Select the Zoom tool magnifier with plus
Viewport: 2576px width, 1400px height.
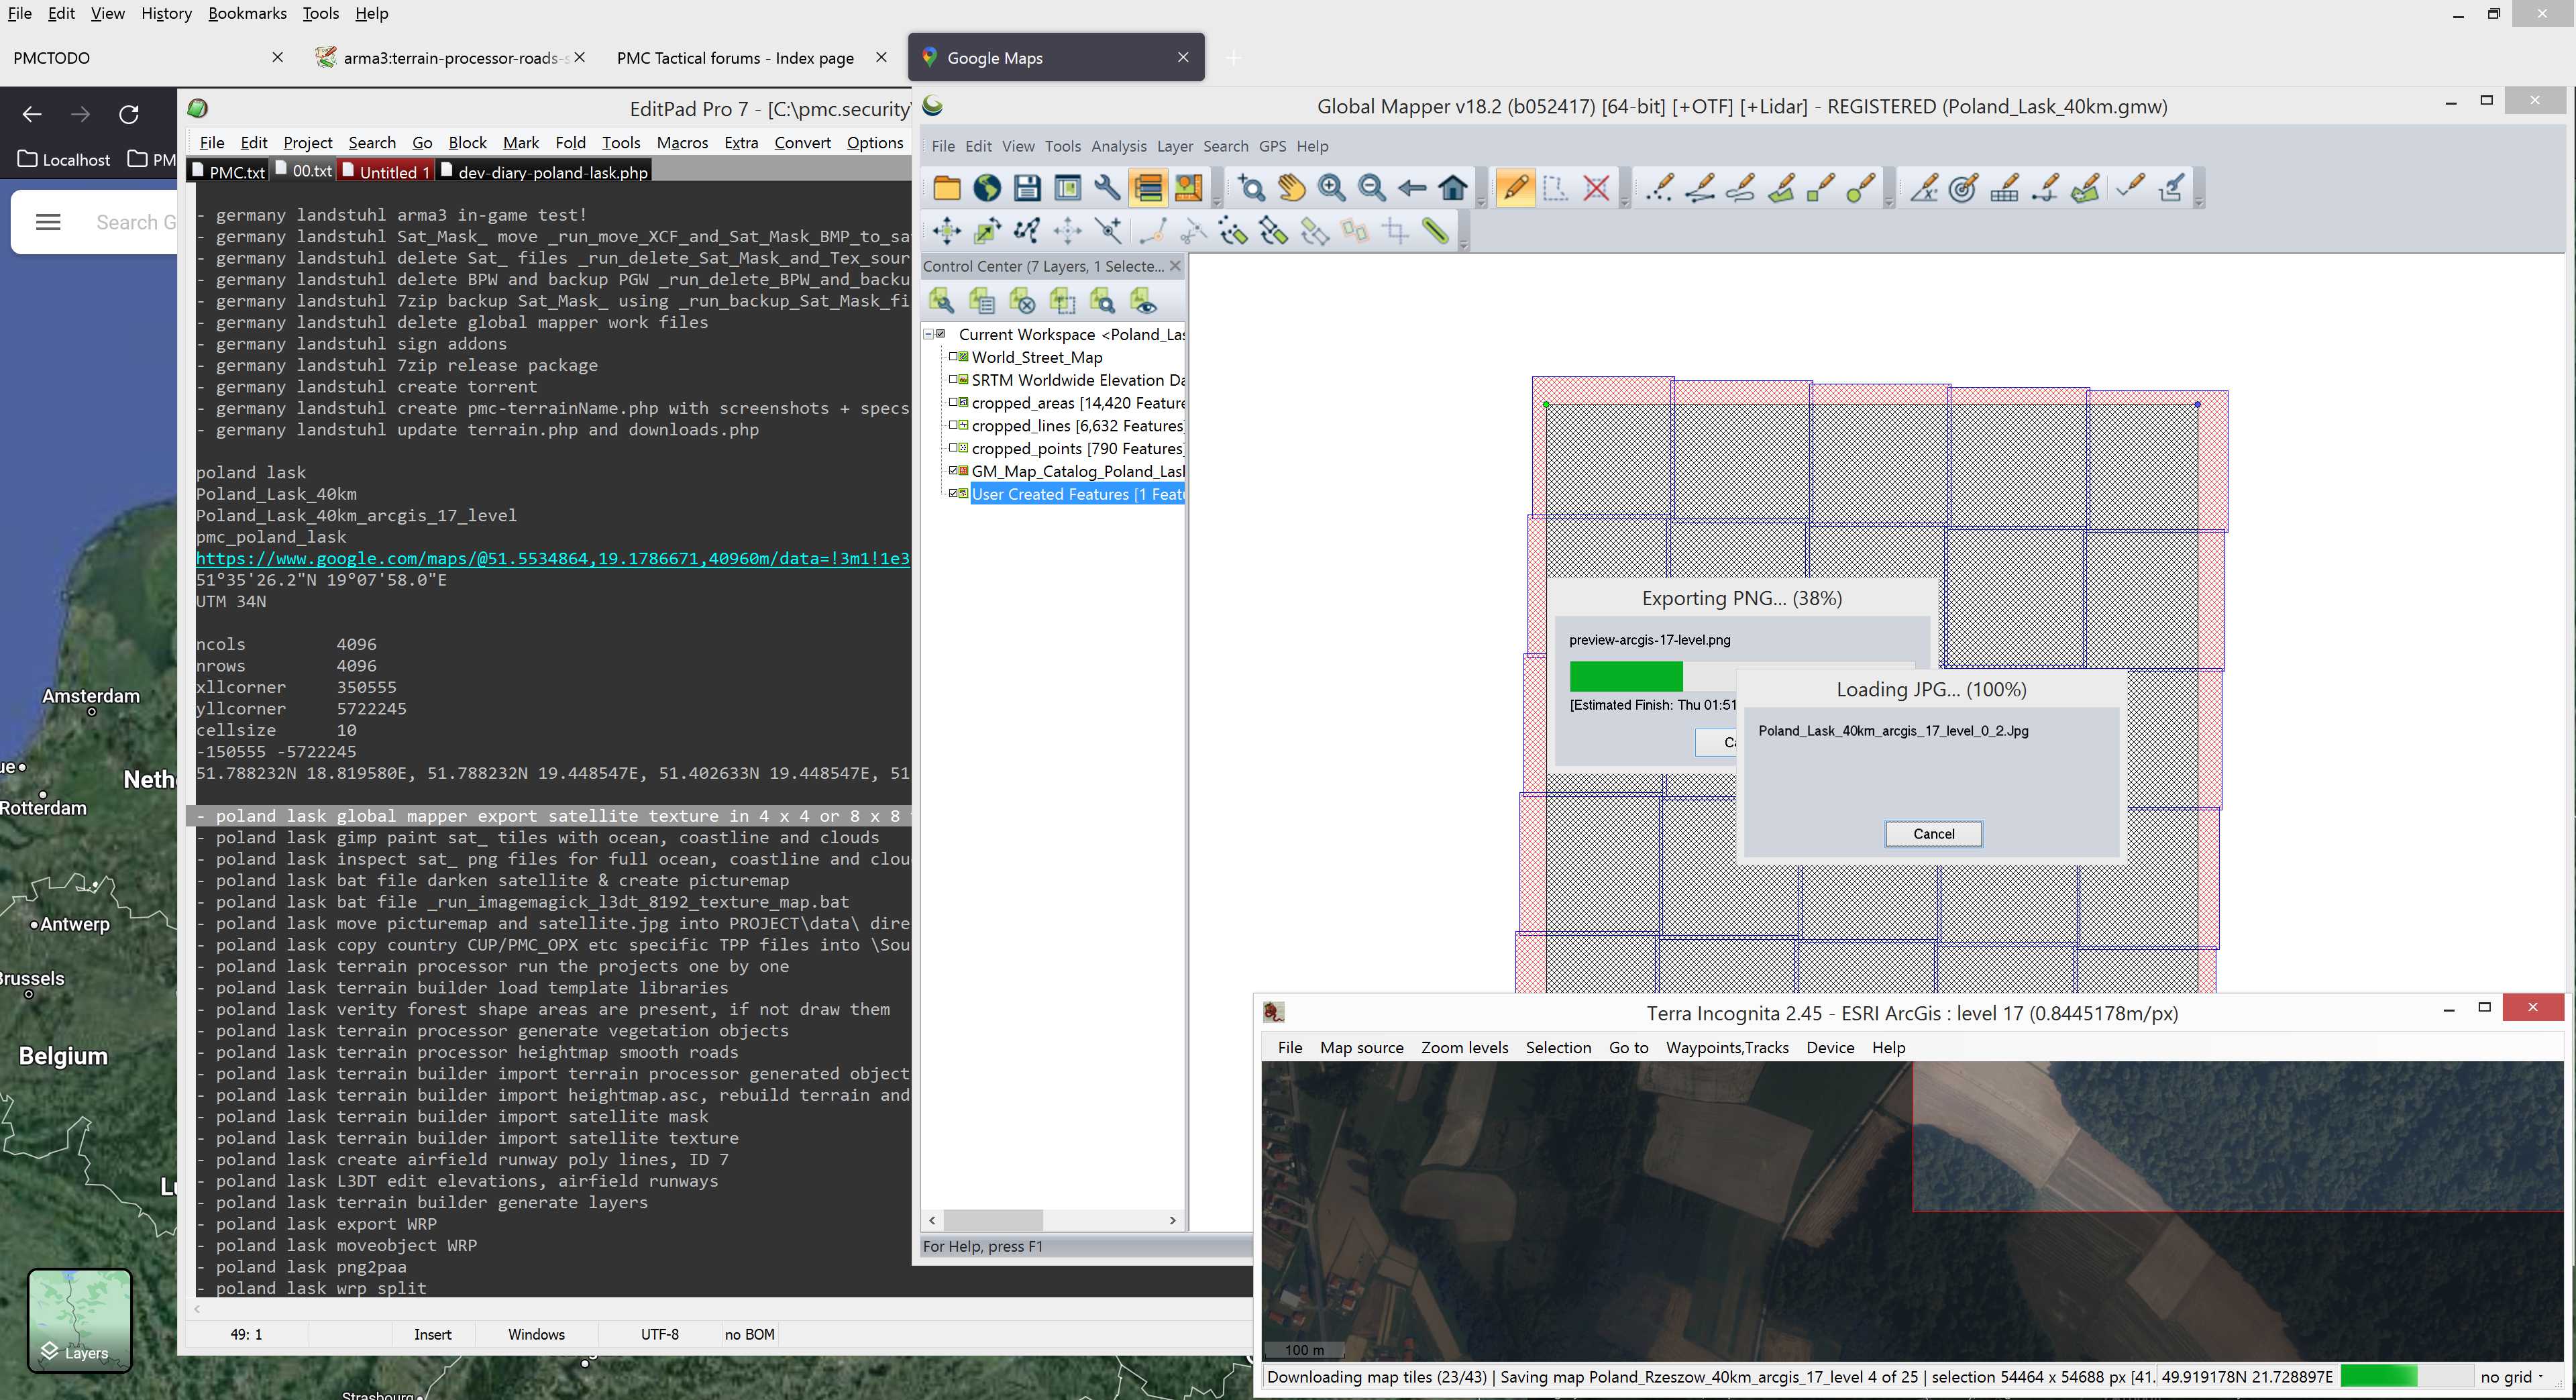pos(1251,188)
